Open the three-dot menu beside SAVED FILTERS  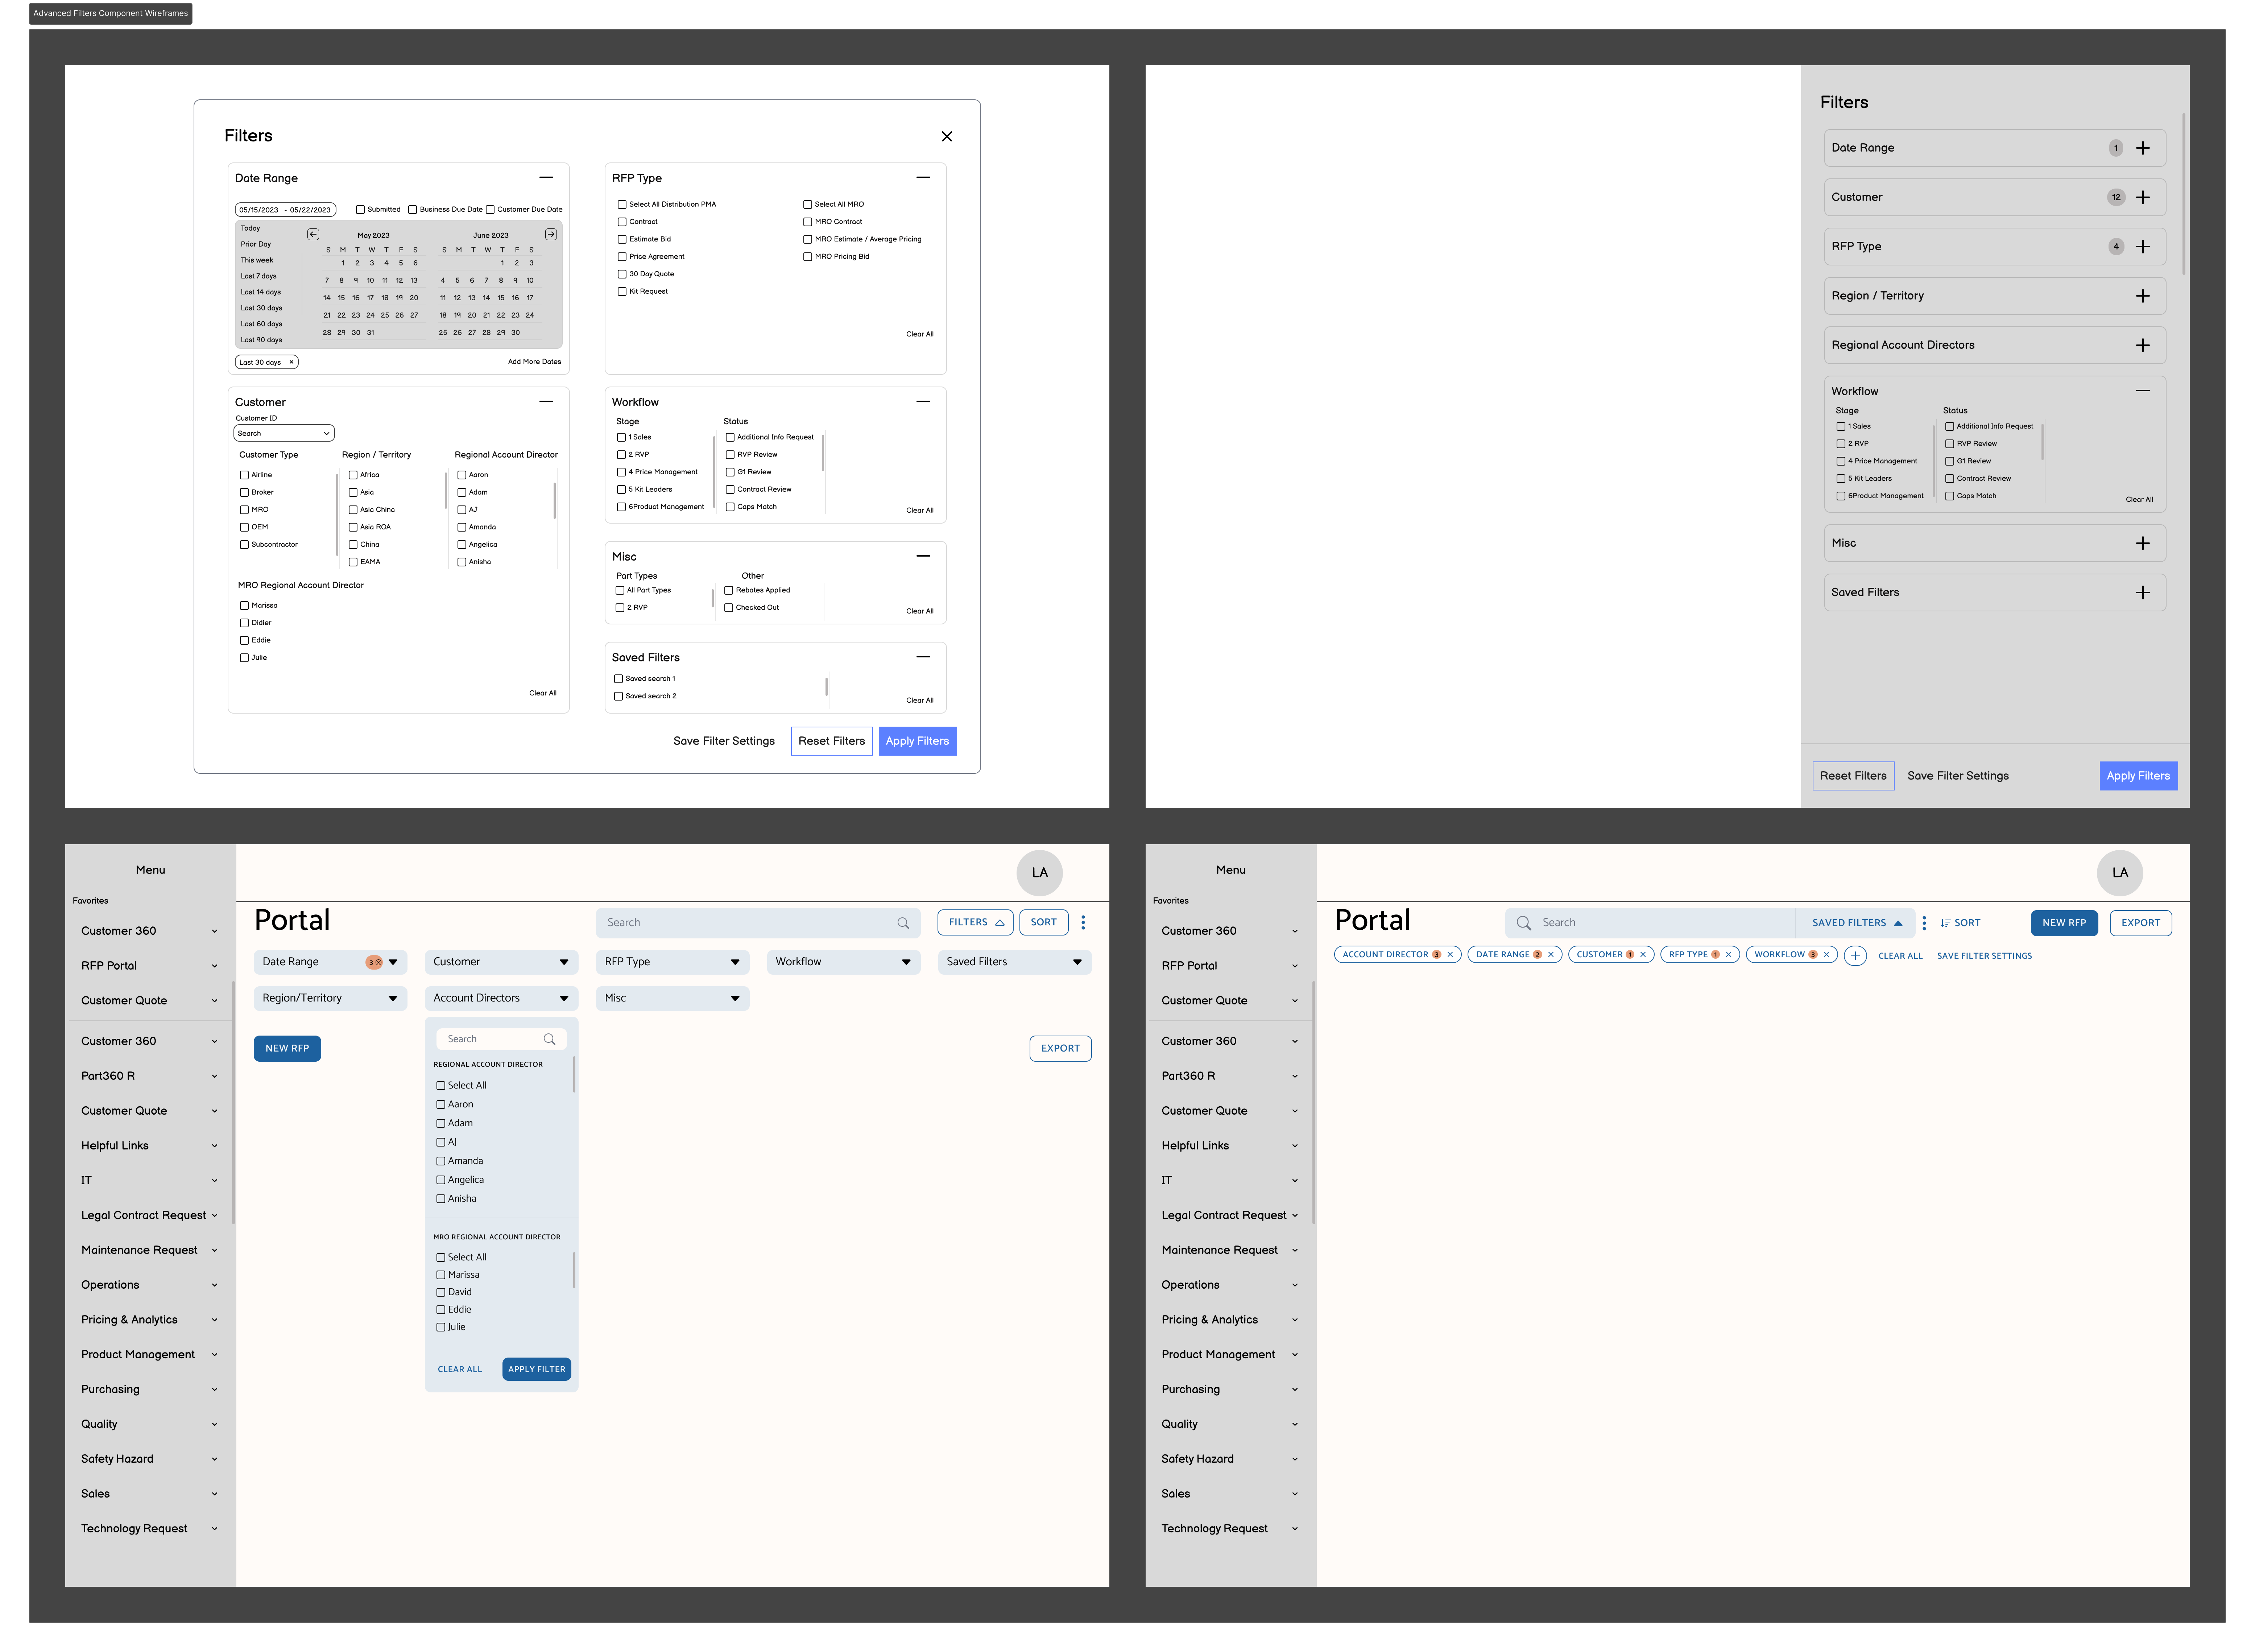[x=1923, y=923]
